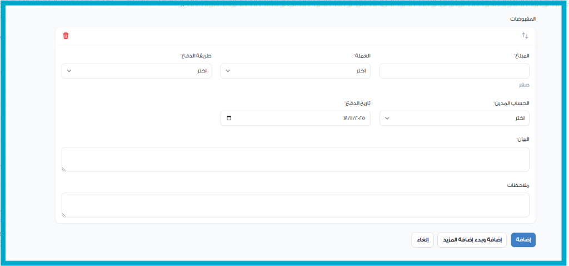The width and height of the screenshot is (569, 266).
Task: Expand the طريقة الدفع payment method select
Action: (x=136, y=71)
